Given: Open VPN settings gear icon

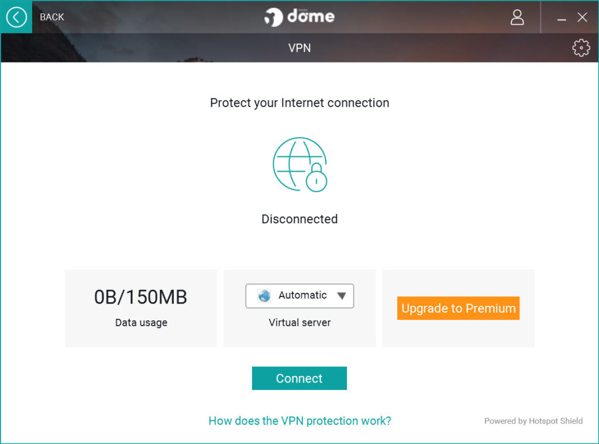Looking at the screenshot, I should (581, 48).
